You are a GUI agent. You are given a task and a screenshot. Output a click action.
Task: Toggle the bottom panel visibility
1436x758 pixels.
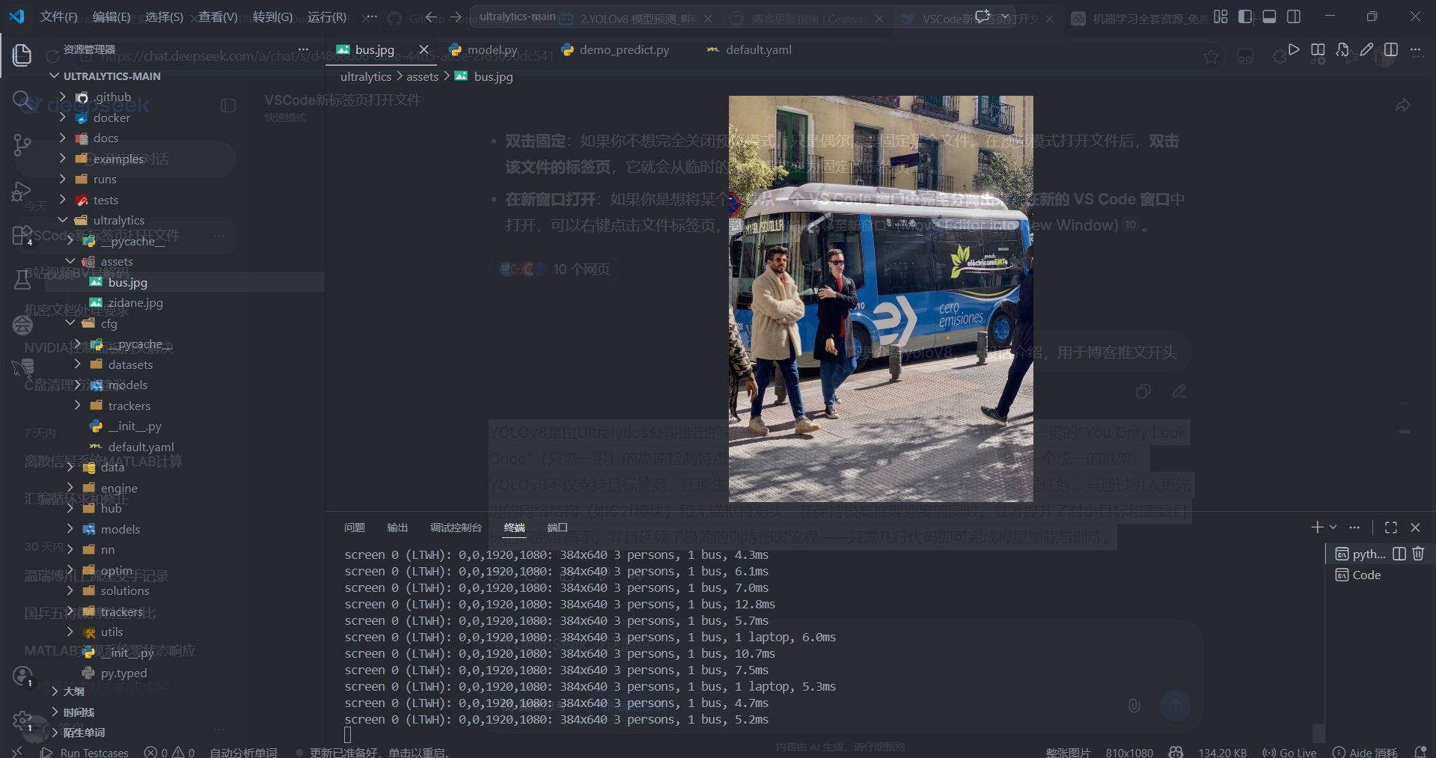(x=1269, y=16)
